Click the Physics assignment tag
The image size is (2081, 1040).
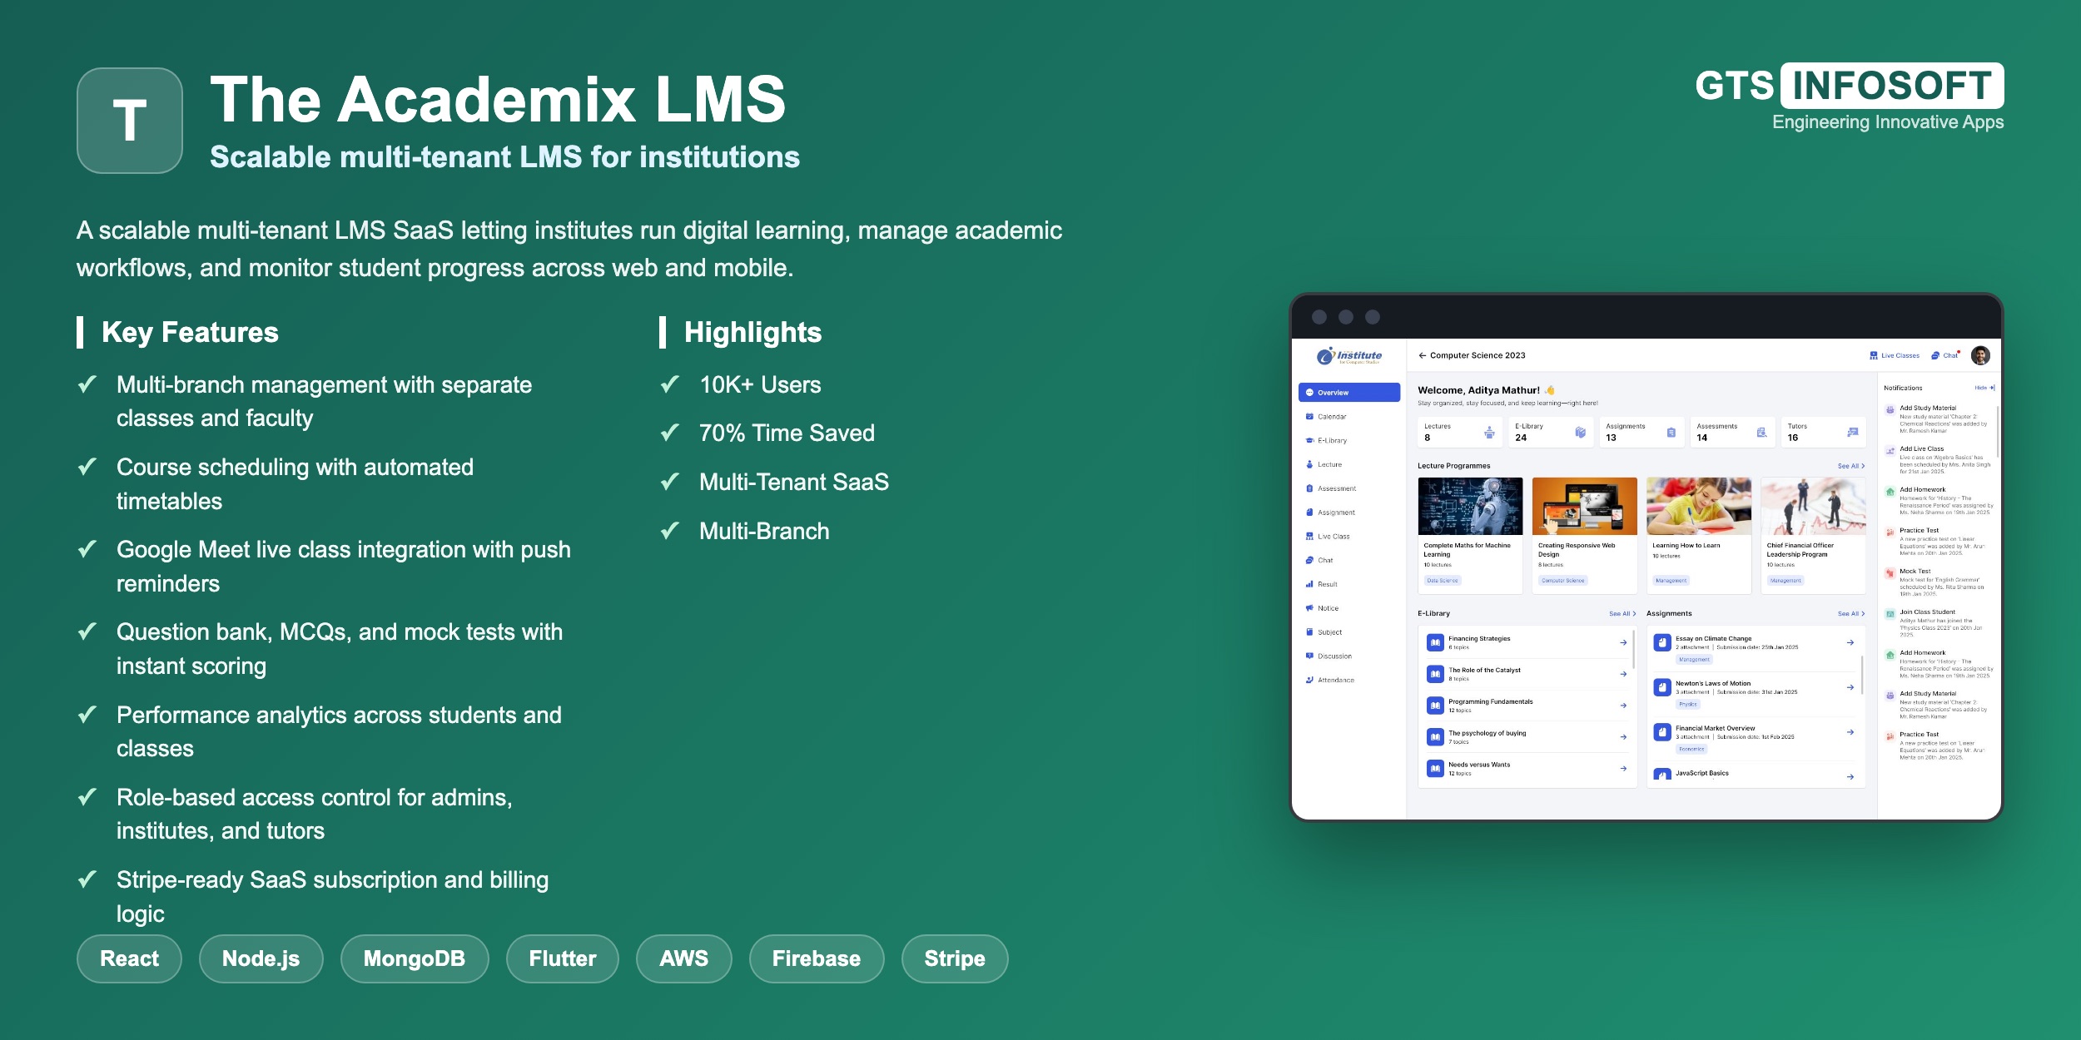click(x=1688, y=704)
